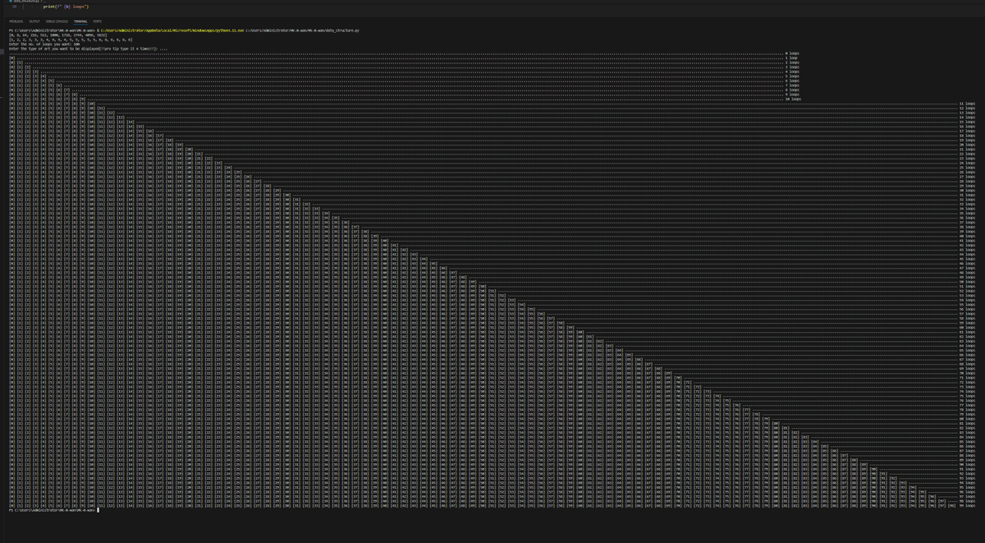Click the print loops code line in editor
Viewport: 985px width, 543px height.
[66, 7]
